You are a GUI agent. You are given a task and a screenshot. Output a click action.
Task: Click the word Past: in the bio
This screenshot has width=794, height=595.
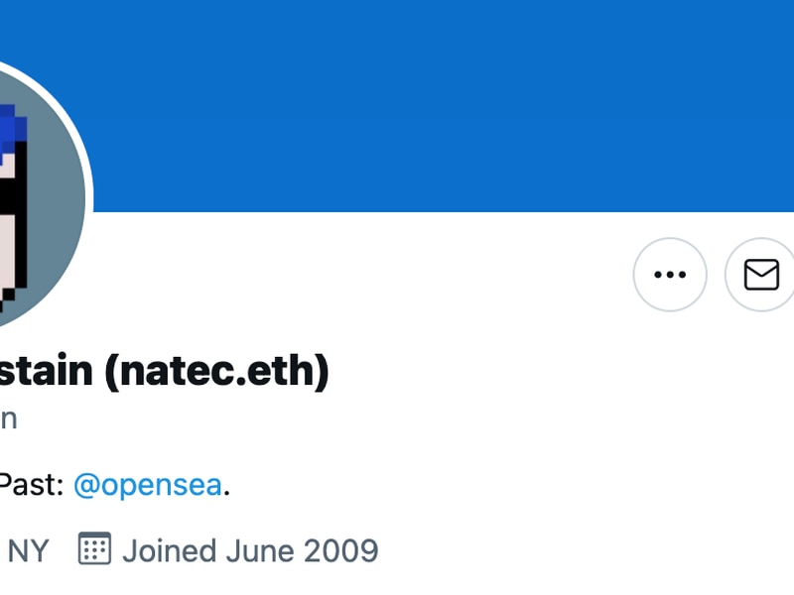[x=32, y=485]
